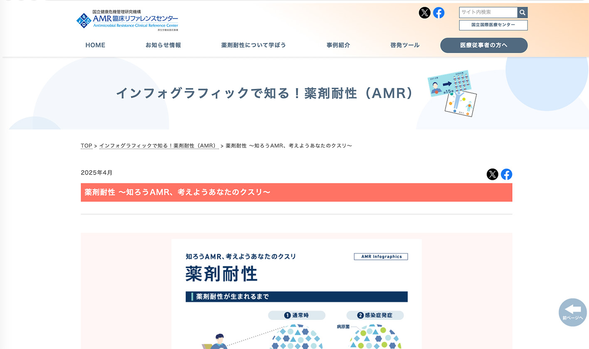Share article via X icon beside date

coord(492,174)
